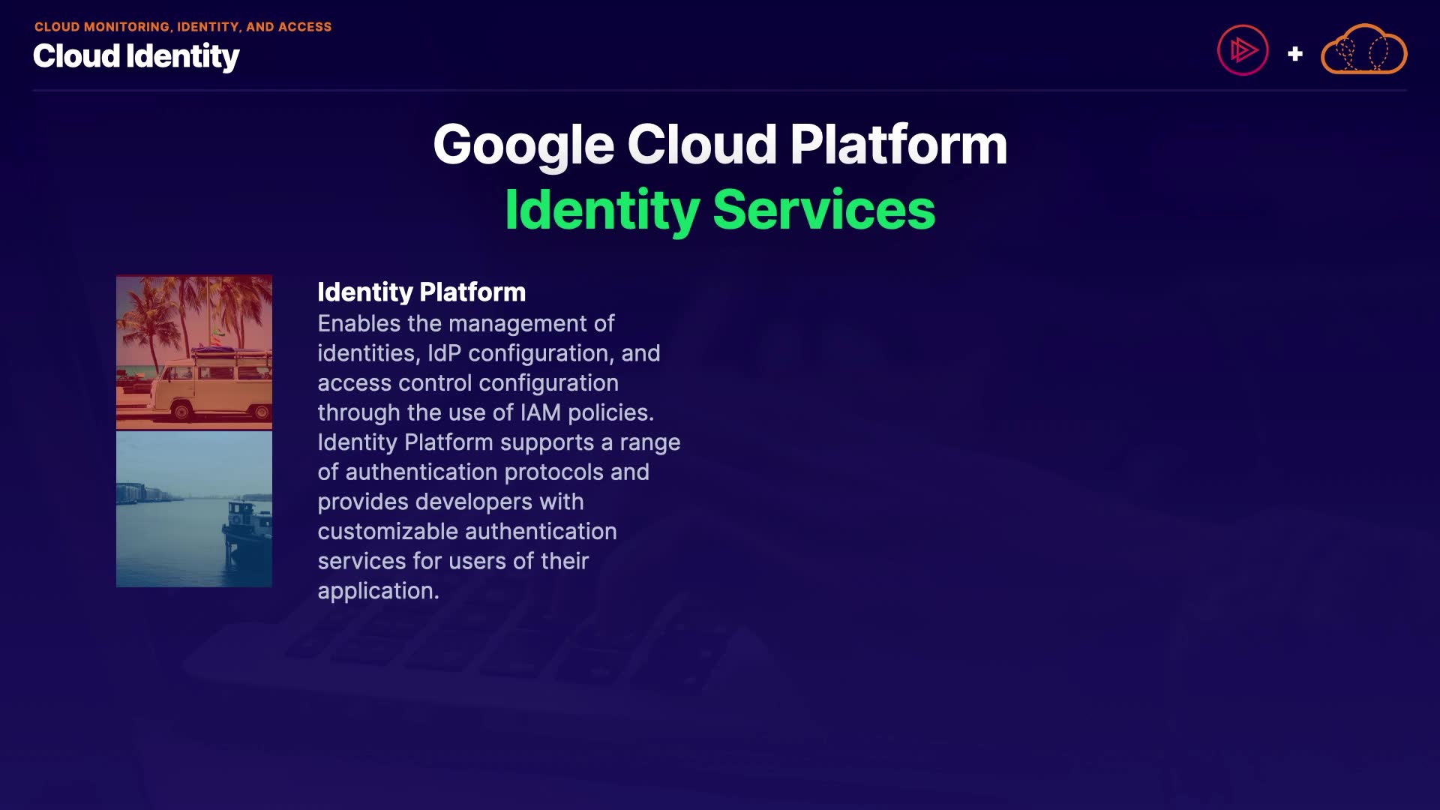Click the Identity Platform subheading
Viewport: 1440px width, 810px height.
[421, 292]
